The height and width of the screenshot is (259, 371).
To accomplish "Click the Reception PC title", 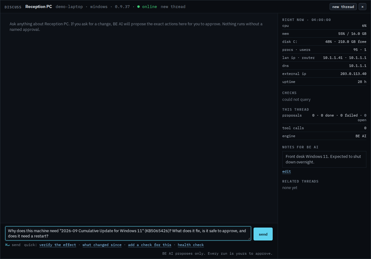I will pos(39,6).
